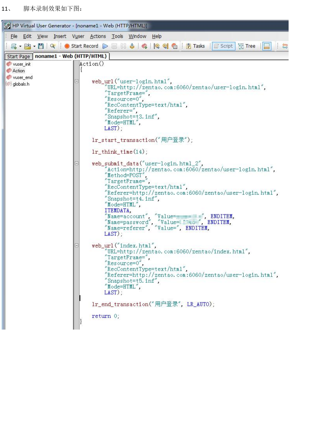The height and width of the screenshot is (438, 310).
Task: Open the Edit menu
Action: click(27, 36)
